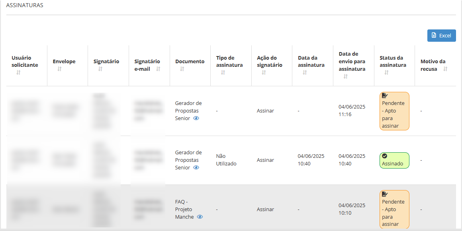Sort by Signatário column

[100, 69]
